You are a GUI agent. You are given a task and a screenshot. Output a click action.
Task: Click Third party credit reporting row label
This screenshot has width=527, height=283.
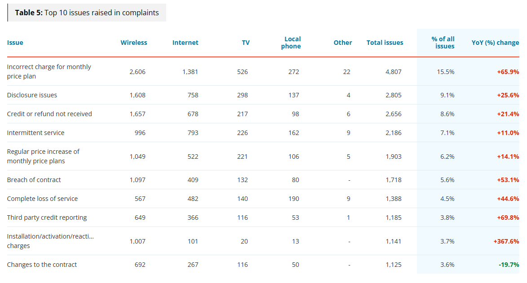click(47, 218)
